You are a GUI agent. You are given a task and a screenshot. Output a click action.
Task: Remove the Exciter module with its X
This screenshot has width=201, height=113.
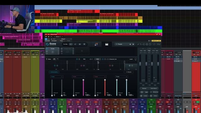point(58,49)
